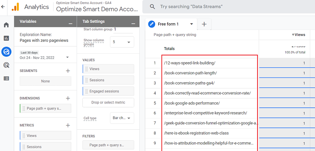The height and width of the screenshot is (151, 315).
Task: Click the Page path + query string column header
Action: click(175, 35)
